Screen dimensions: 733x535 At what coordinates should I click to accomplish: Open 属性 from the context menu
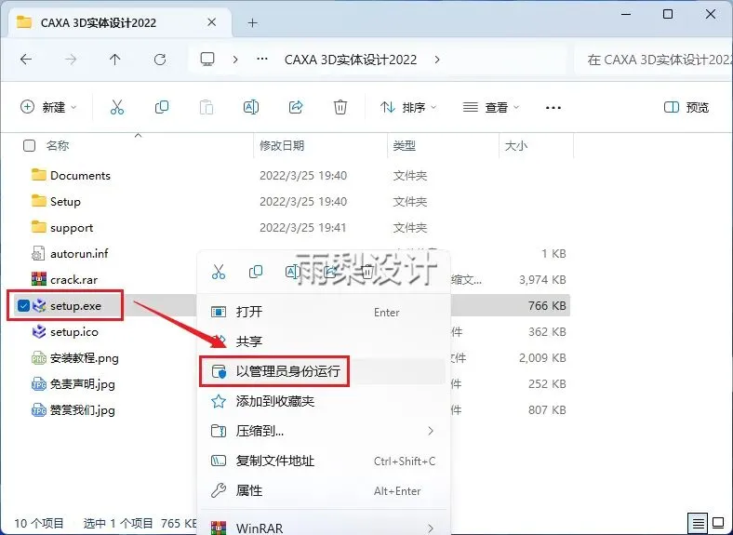[x=324, y=490]
